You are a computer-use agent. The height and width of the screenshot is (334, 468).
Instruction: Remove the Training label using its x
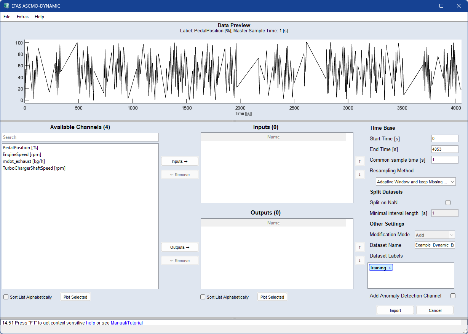(390, 268)
